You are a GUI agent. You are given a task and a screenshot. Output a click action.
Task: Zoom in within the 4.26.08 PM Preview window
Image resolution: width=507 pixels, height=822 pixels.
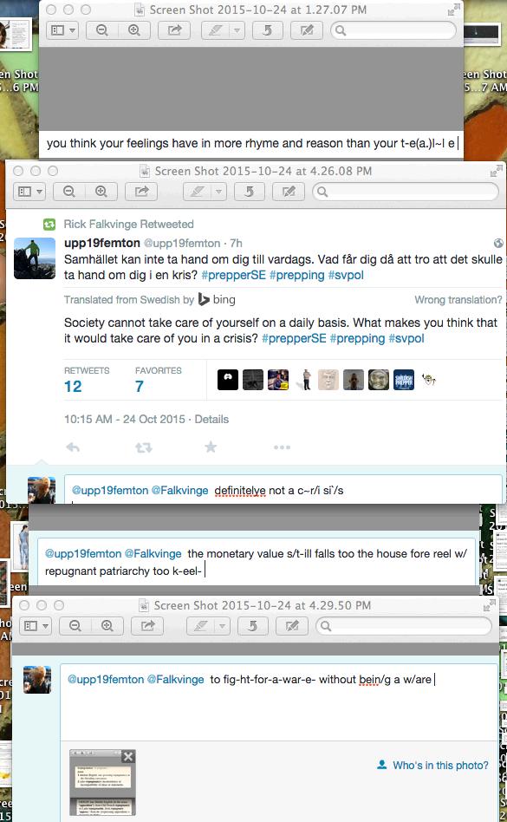tap(101, 192)
